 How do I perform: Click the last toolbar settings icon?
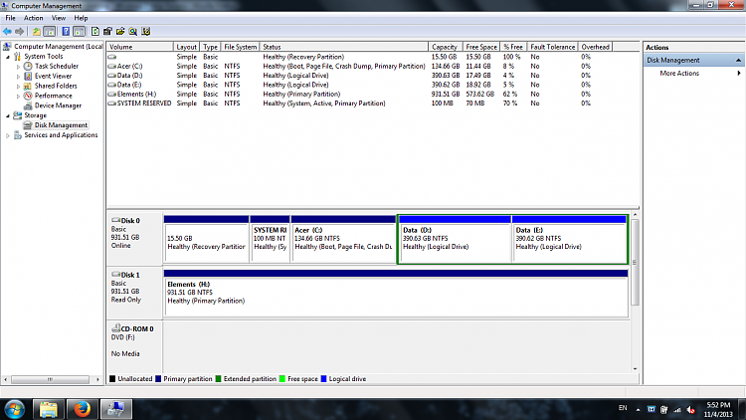[146, 32]
